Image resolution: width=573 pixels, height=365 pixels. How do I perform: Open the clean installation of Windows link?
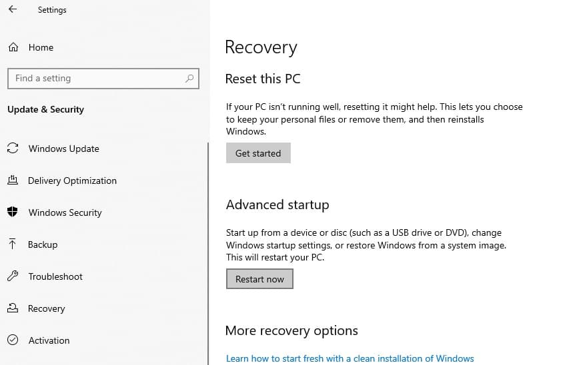[x=350, y=358]
